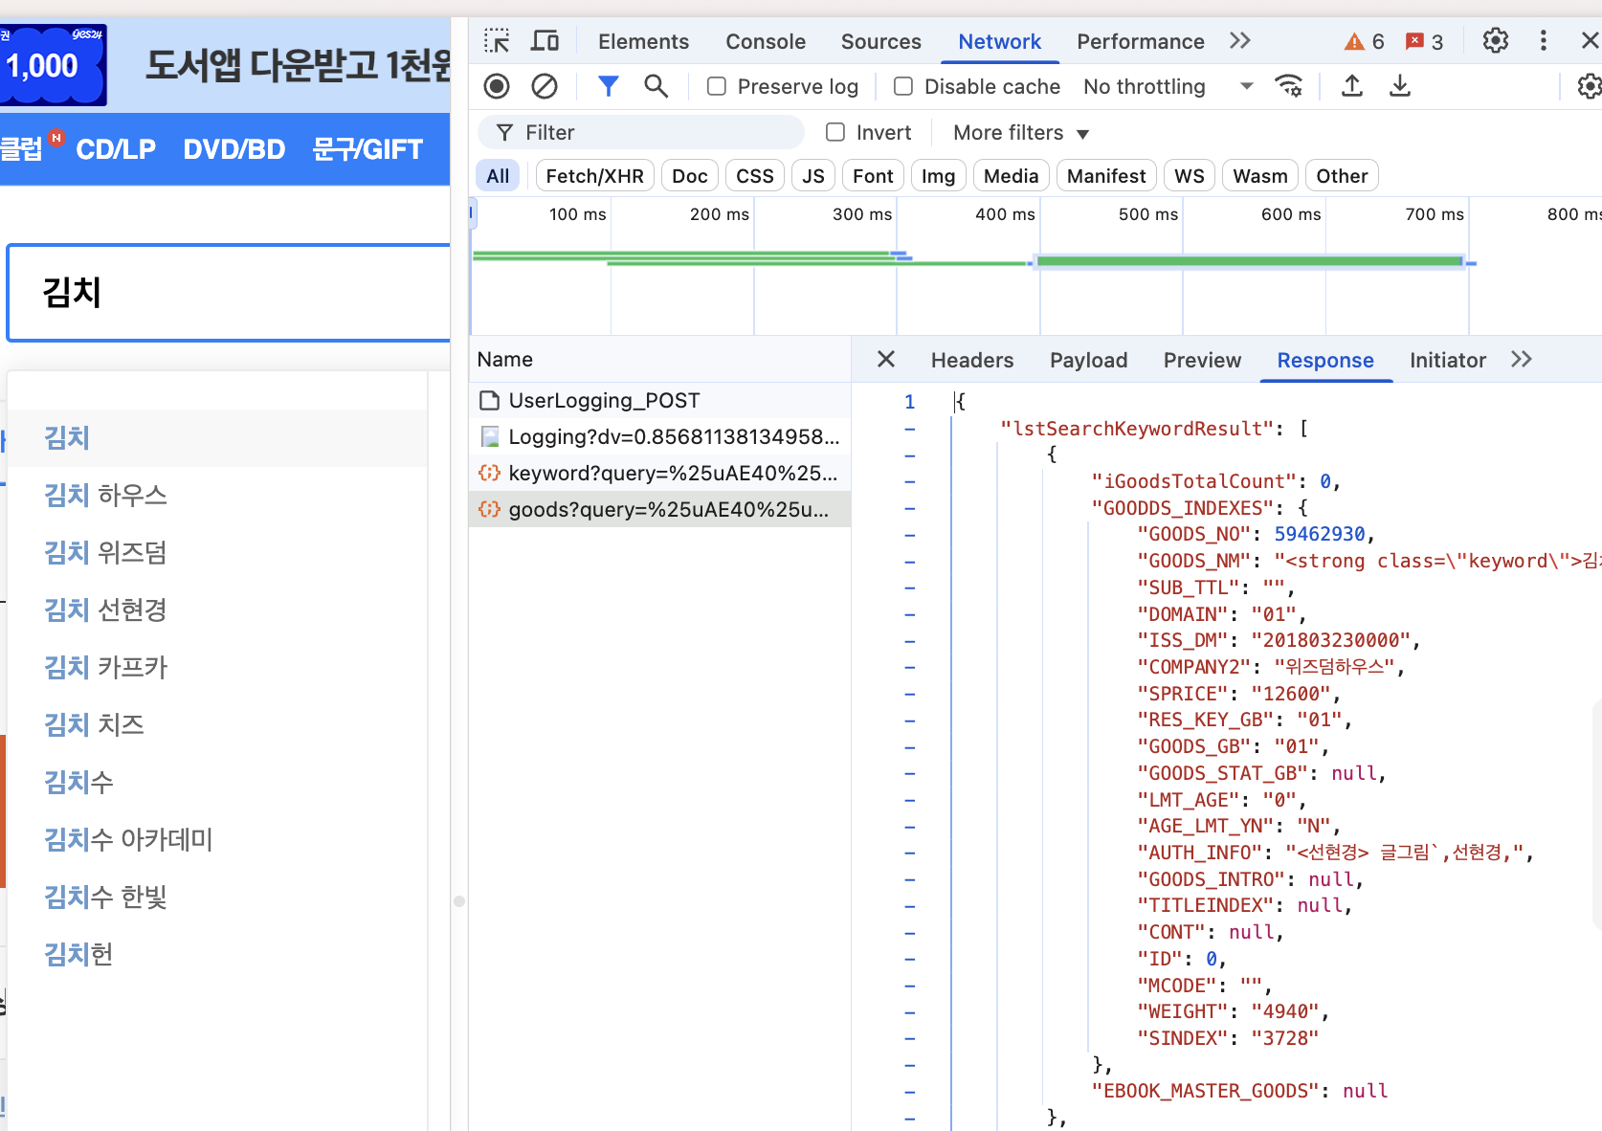Open the CD/LP site menu
The height and width of the screenshot is (1131, 1602).
tap(116, 149)
